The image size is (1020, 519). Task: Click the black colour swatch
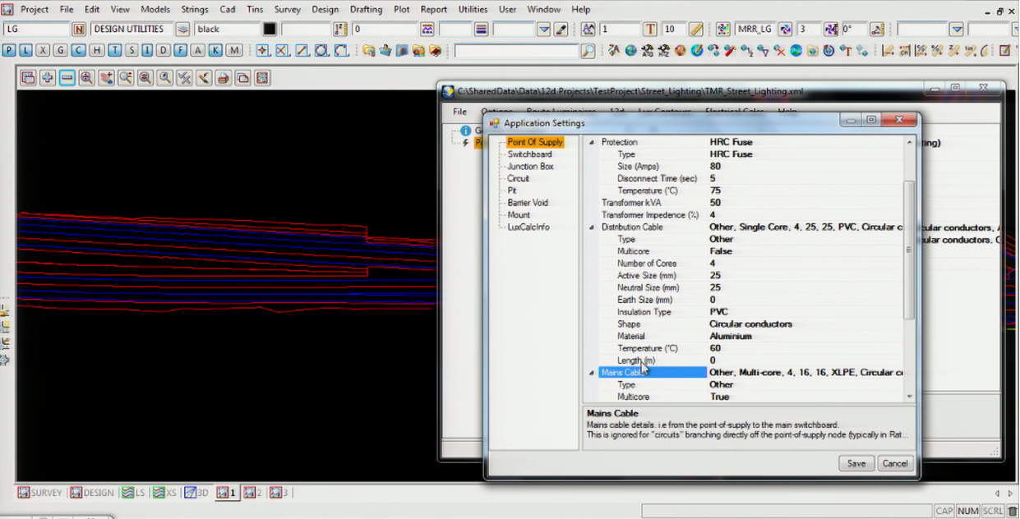[270, 29]
